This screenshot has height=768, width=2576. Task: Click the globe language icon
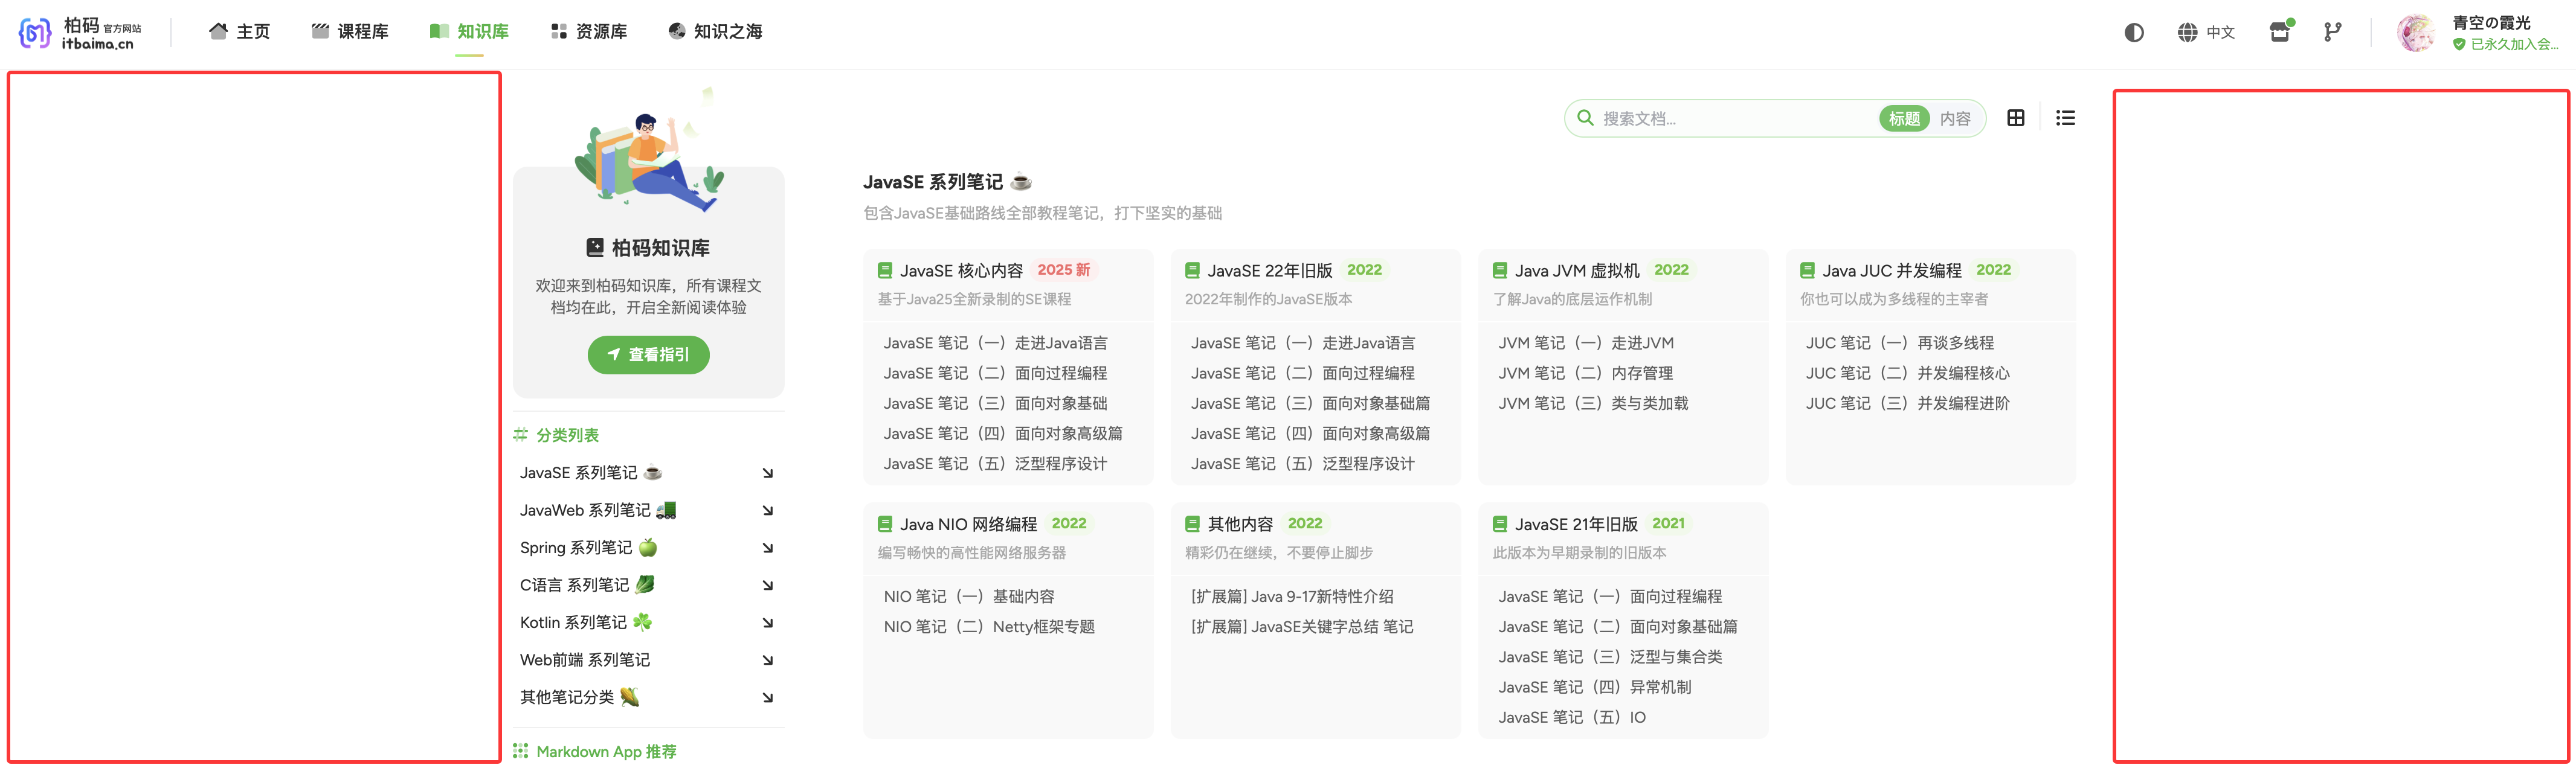tap(2188, 32)
